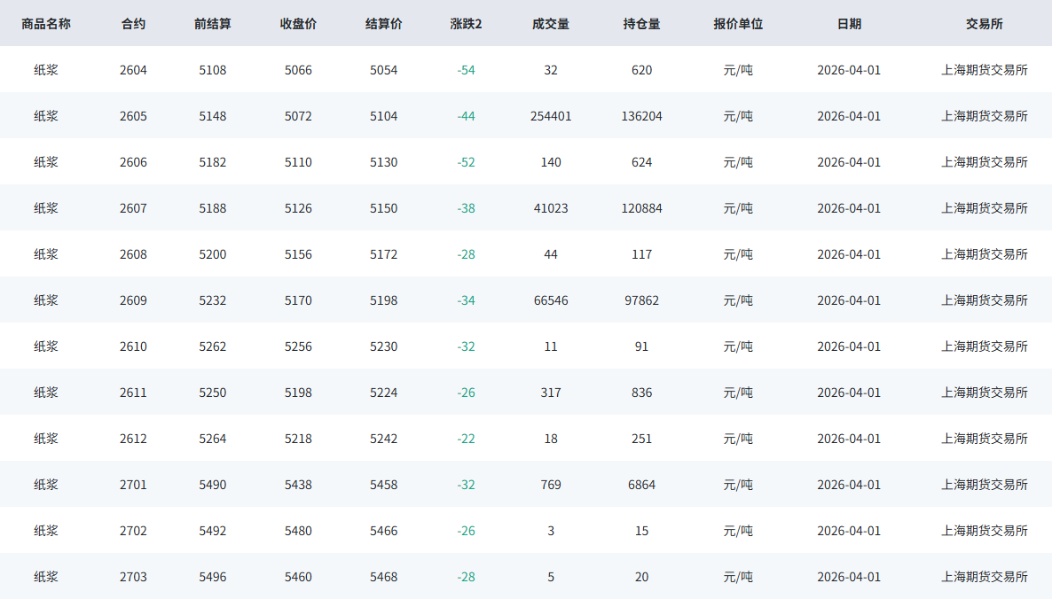Click the 报价单位 column header
The width and height of the screenshot is (1052, 599).
[x=738, y=24]
